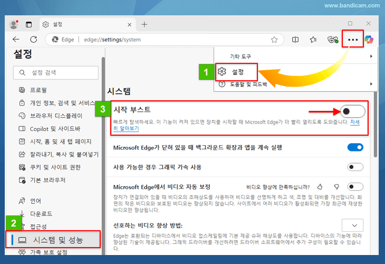The height and width of the screenshot is (264, 385).
Task: Open 가족 보호 설정 section
Action: 43,252
